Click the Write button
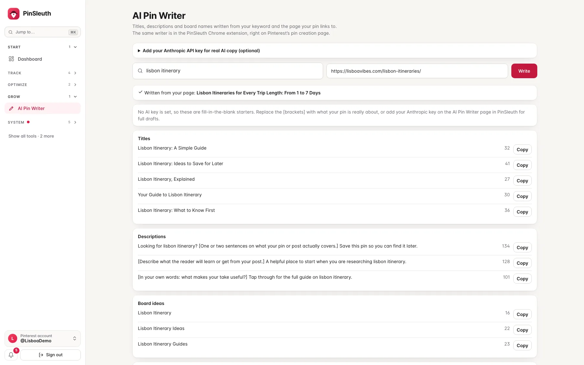The height and width of the screenshot is (365, 584). [524, 71]
